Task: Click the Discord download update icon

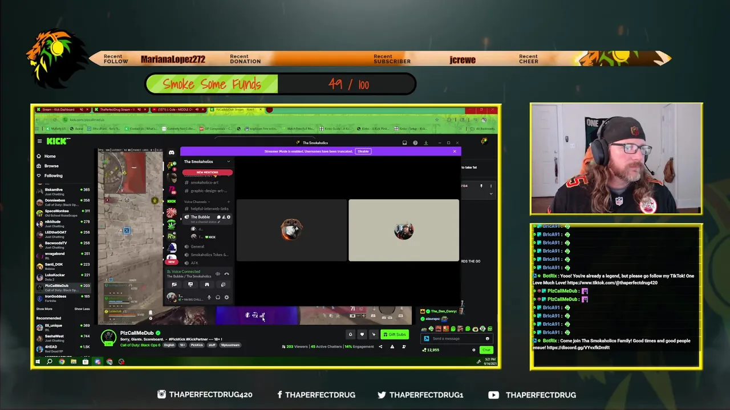Action: coord(426,143)
